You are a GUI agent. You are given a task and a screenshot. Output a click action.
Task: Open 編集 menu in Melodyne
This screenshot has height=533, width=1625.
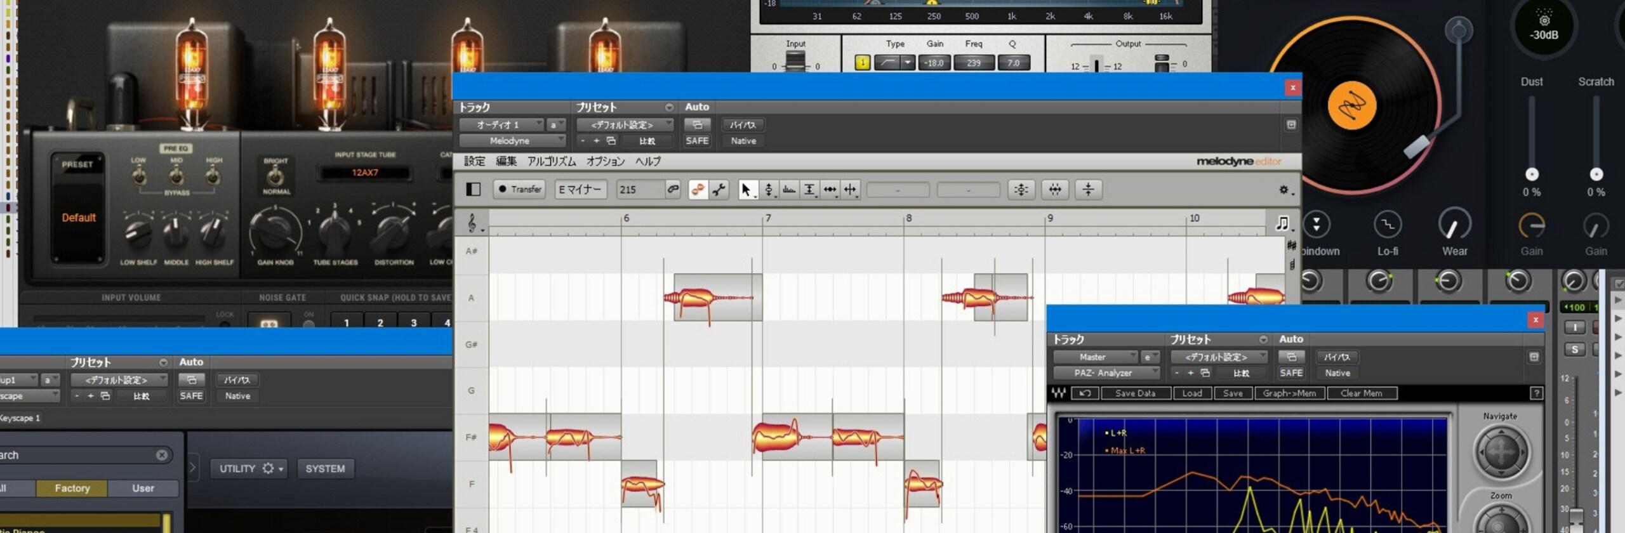[x=506, y=162]
